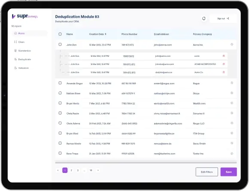Viewport: 249px width, 191px height.
Task: Click john@acme.com email in John Don row
Action: [163, 45]
